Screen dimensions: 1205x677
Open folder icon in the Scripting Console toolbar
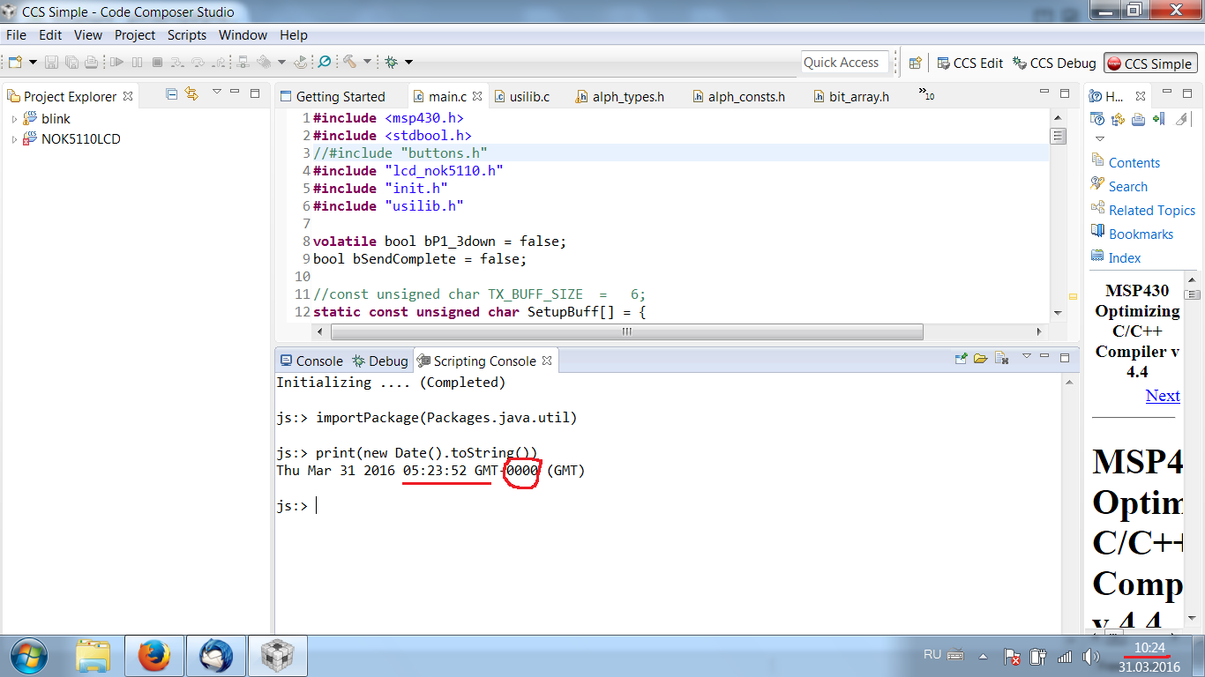point(979,359)
